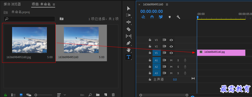The height and width of the screenshot is (97, 252).
Task: Solo audio track A3
Action: (x=178, y=73)
